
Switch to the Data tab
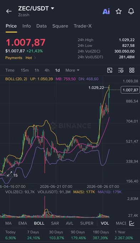click(41, 26)
